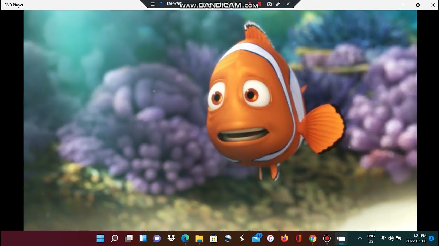The height and width of the screenshot is (246, 439).
Task: Expand the hidden system tray icons chevron
Action: [x=360, y=238]
